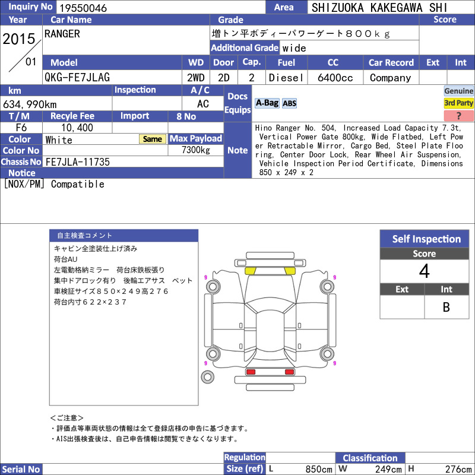
Task: Click the spare tire icon below diagram
Action: (x=207, y=377)
